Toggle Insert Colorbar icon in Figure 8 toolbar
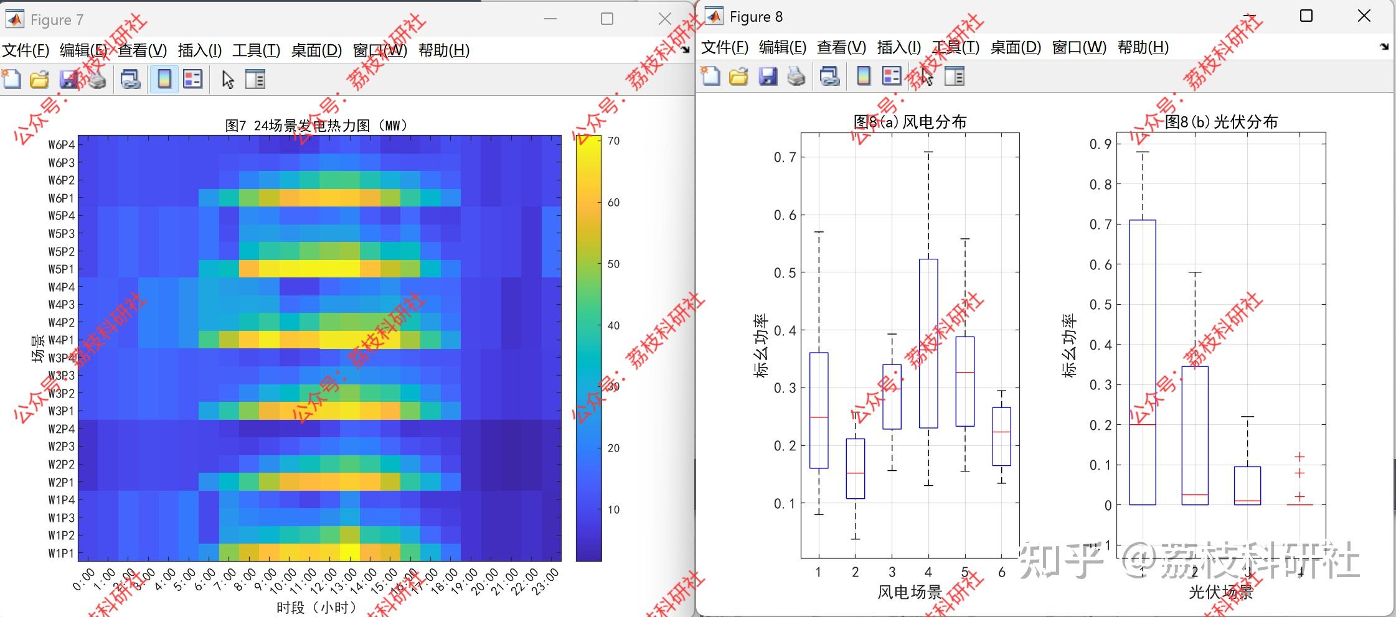Image resolution: width=1396 pixels, height=617 pixels. coord(864,77)
